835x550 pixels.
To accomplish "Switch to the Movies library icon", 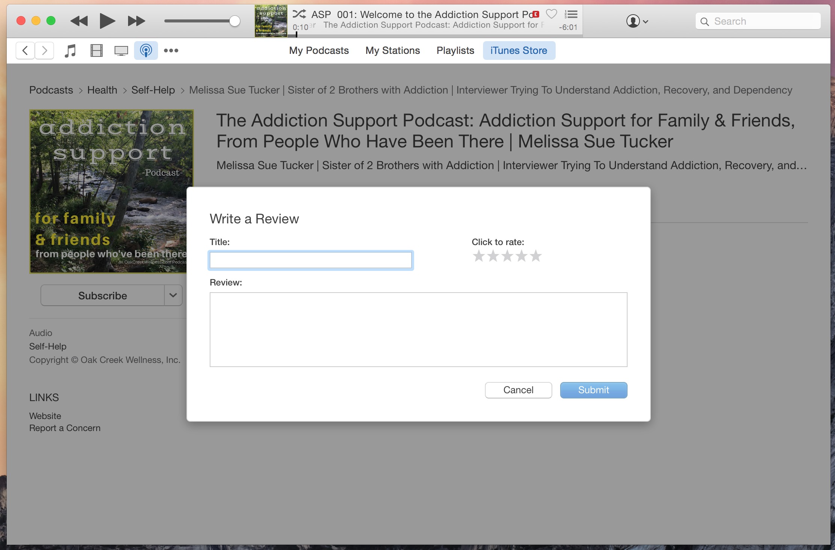I will (96, 51).
